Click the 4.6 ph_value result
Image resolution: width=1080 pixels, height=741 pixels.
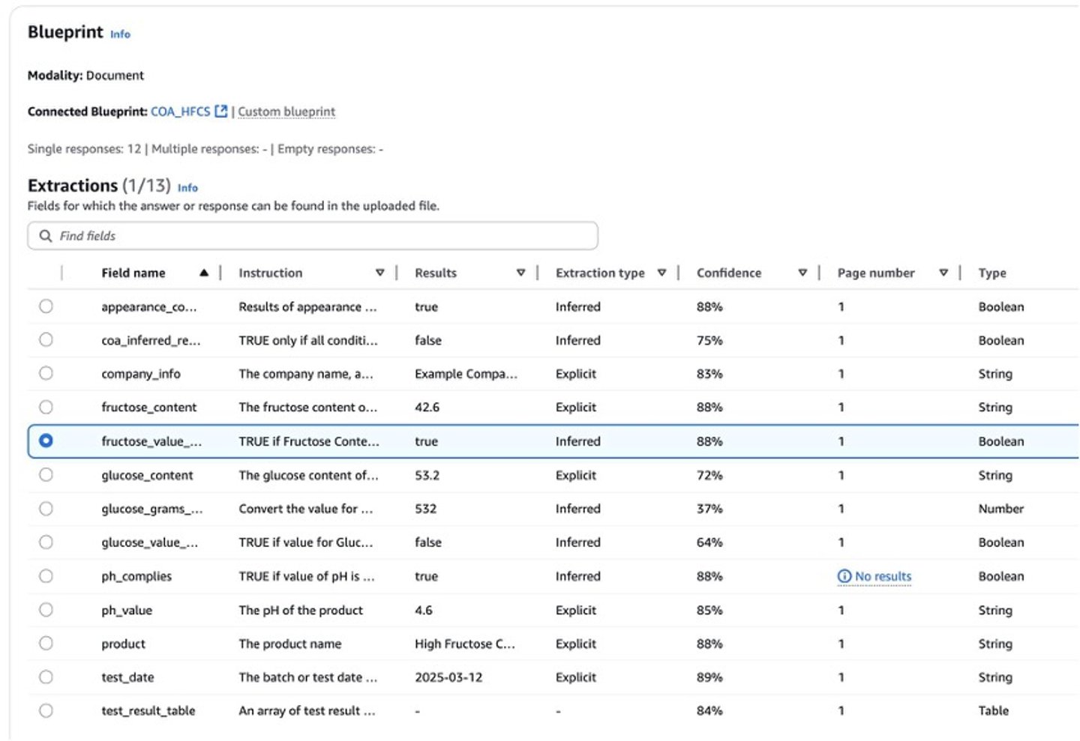point(424,610)
